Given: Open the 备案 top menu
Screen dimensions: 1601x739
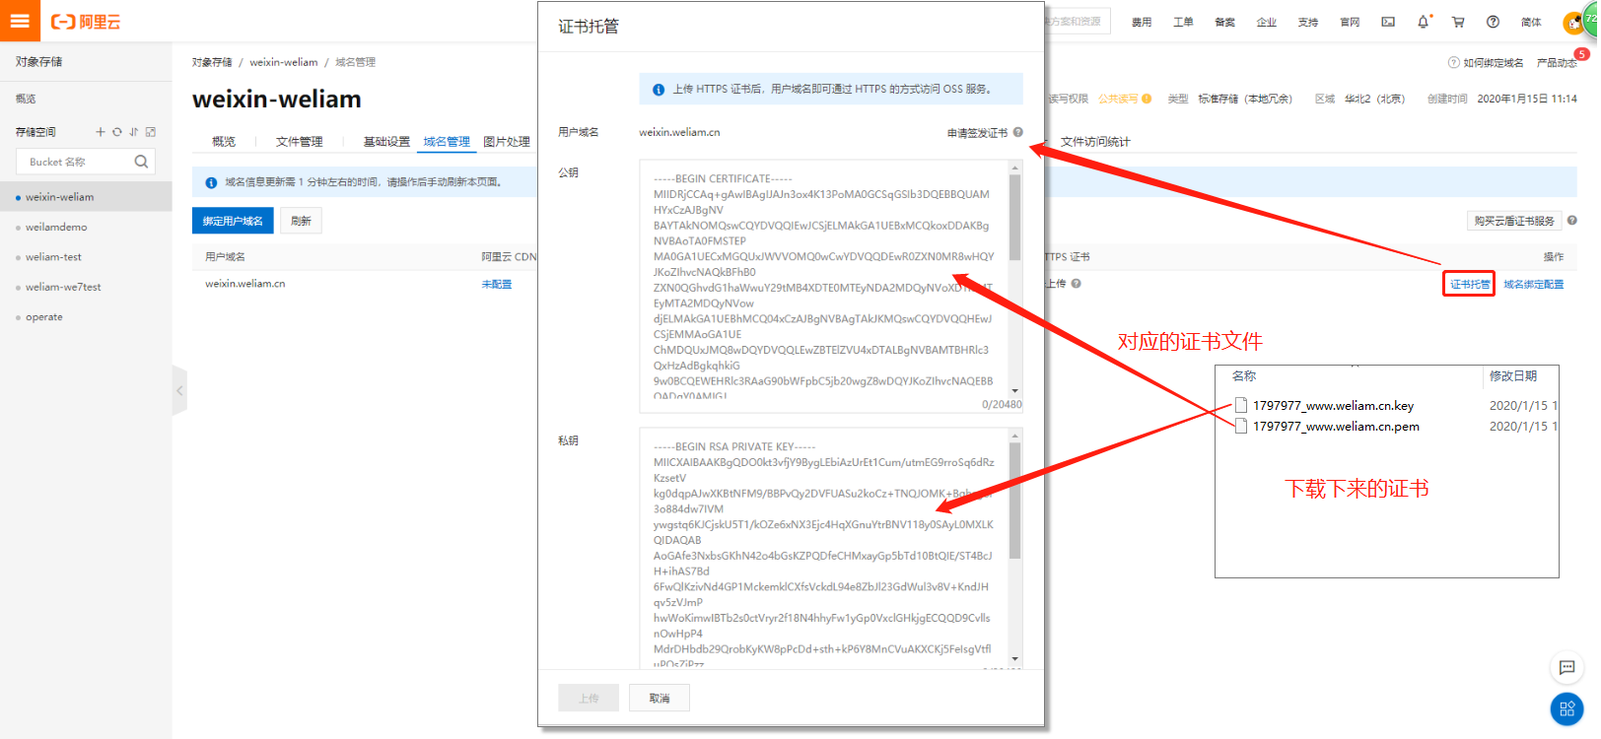Looking at the screenshot, I should (x=1224, y=22).
